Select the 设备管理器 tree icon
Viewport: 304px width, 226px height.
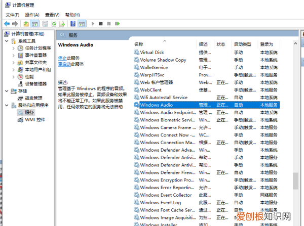tap(20, 84)
